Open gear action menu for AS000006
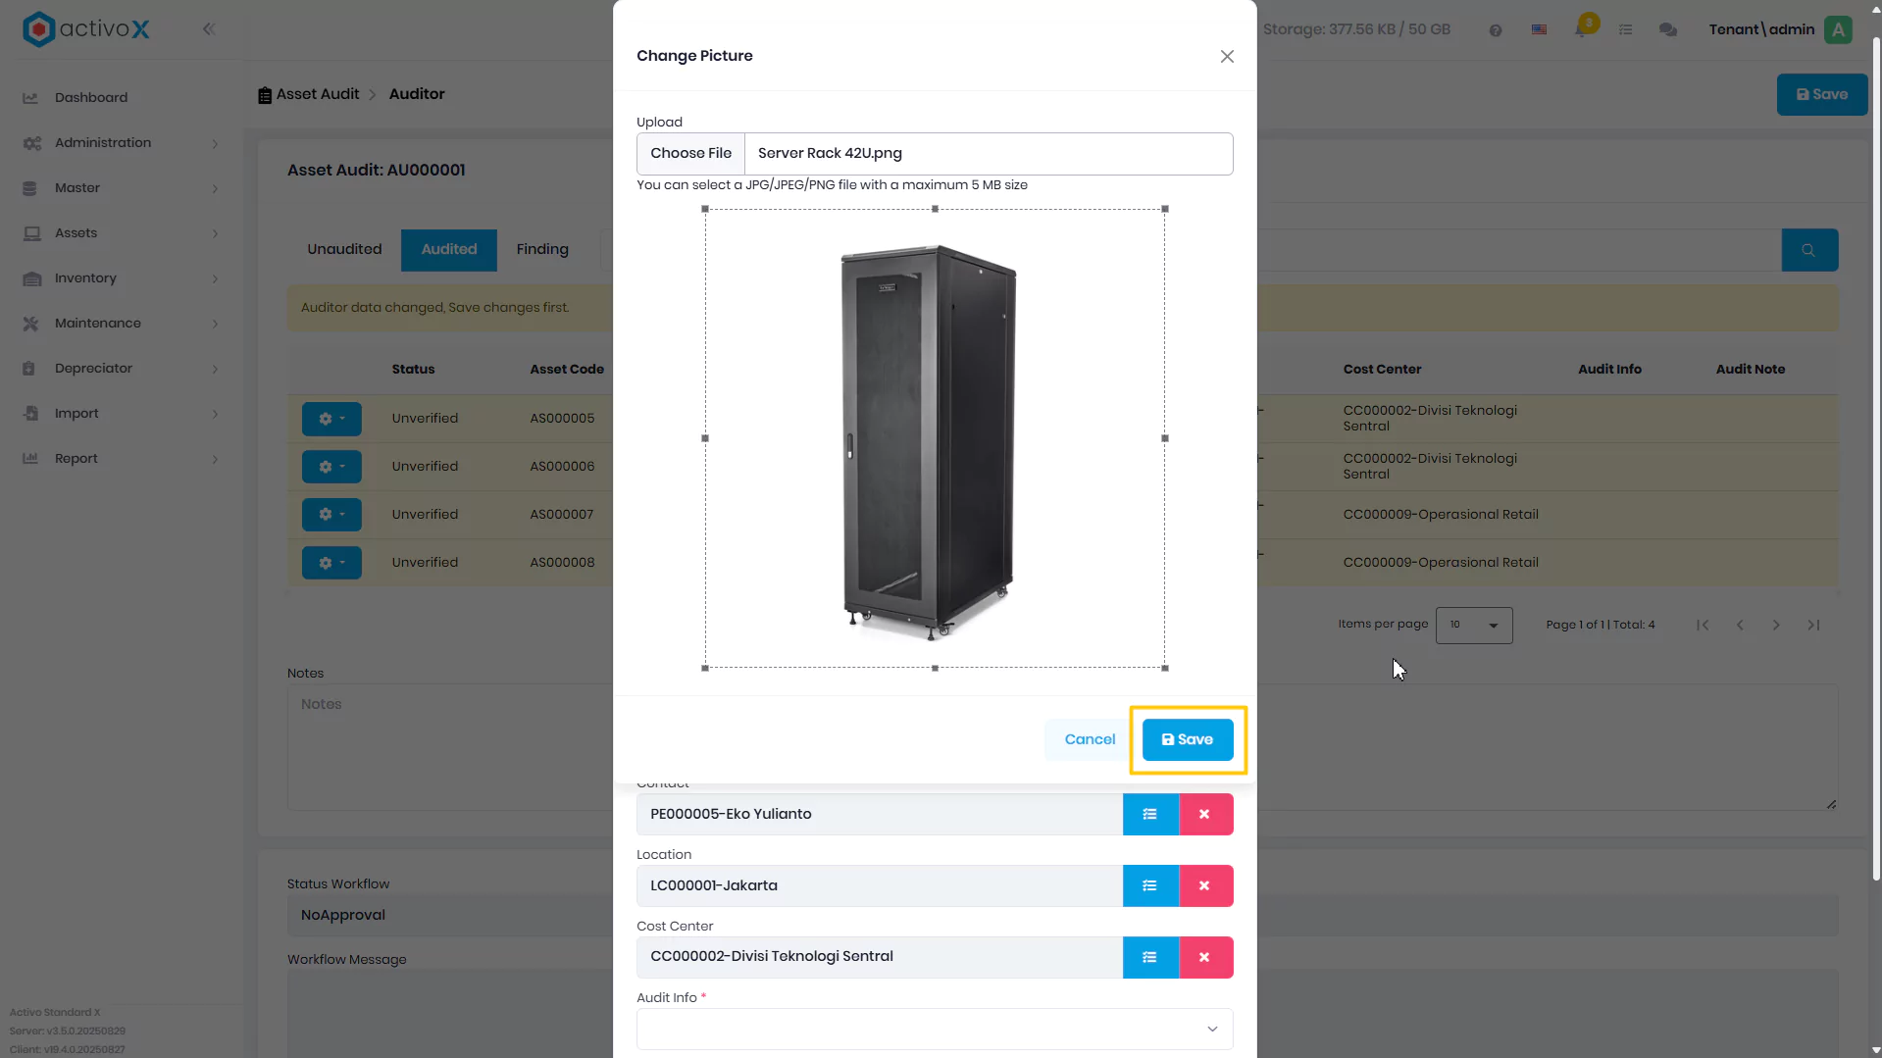The image size is (1882, 1058). click(331, 467)
